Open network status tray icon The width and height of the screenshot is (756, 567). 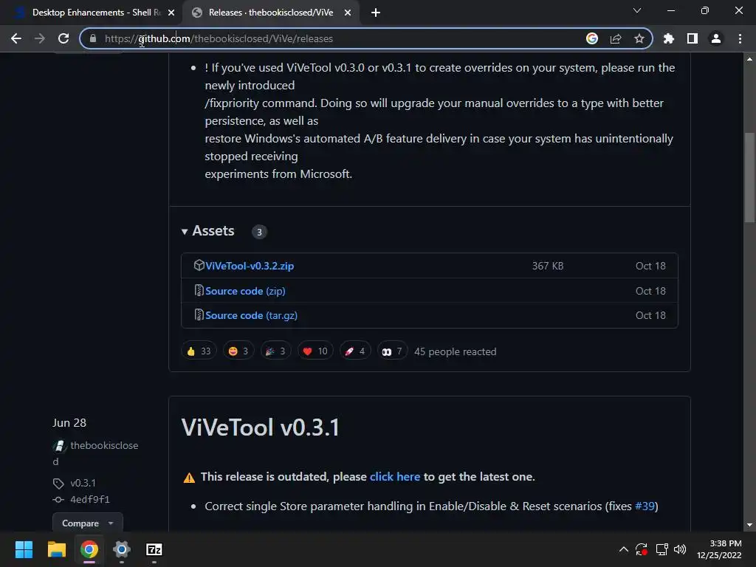click(x=661, y=549)
